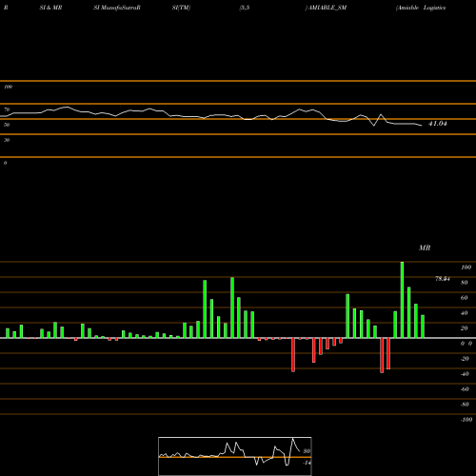
Task: Click the 'SI & MR' header label
Action: pyautogui.click(x=50, y=8)
